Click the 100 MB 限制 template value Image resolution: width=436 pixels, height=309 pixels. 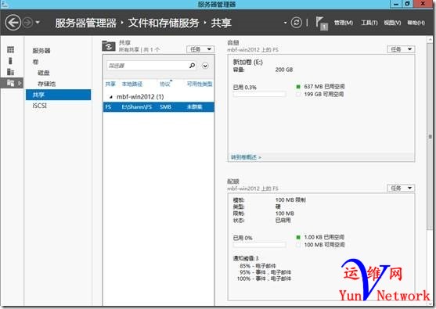click(290, 199)
